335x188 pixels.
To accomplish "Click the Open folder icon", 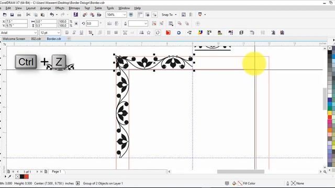I will coord(5,15).
